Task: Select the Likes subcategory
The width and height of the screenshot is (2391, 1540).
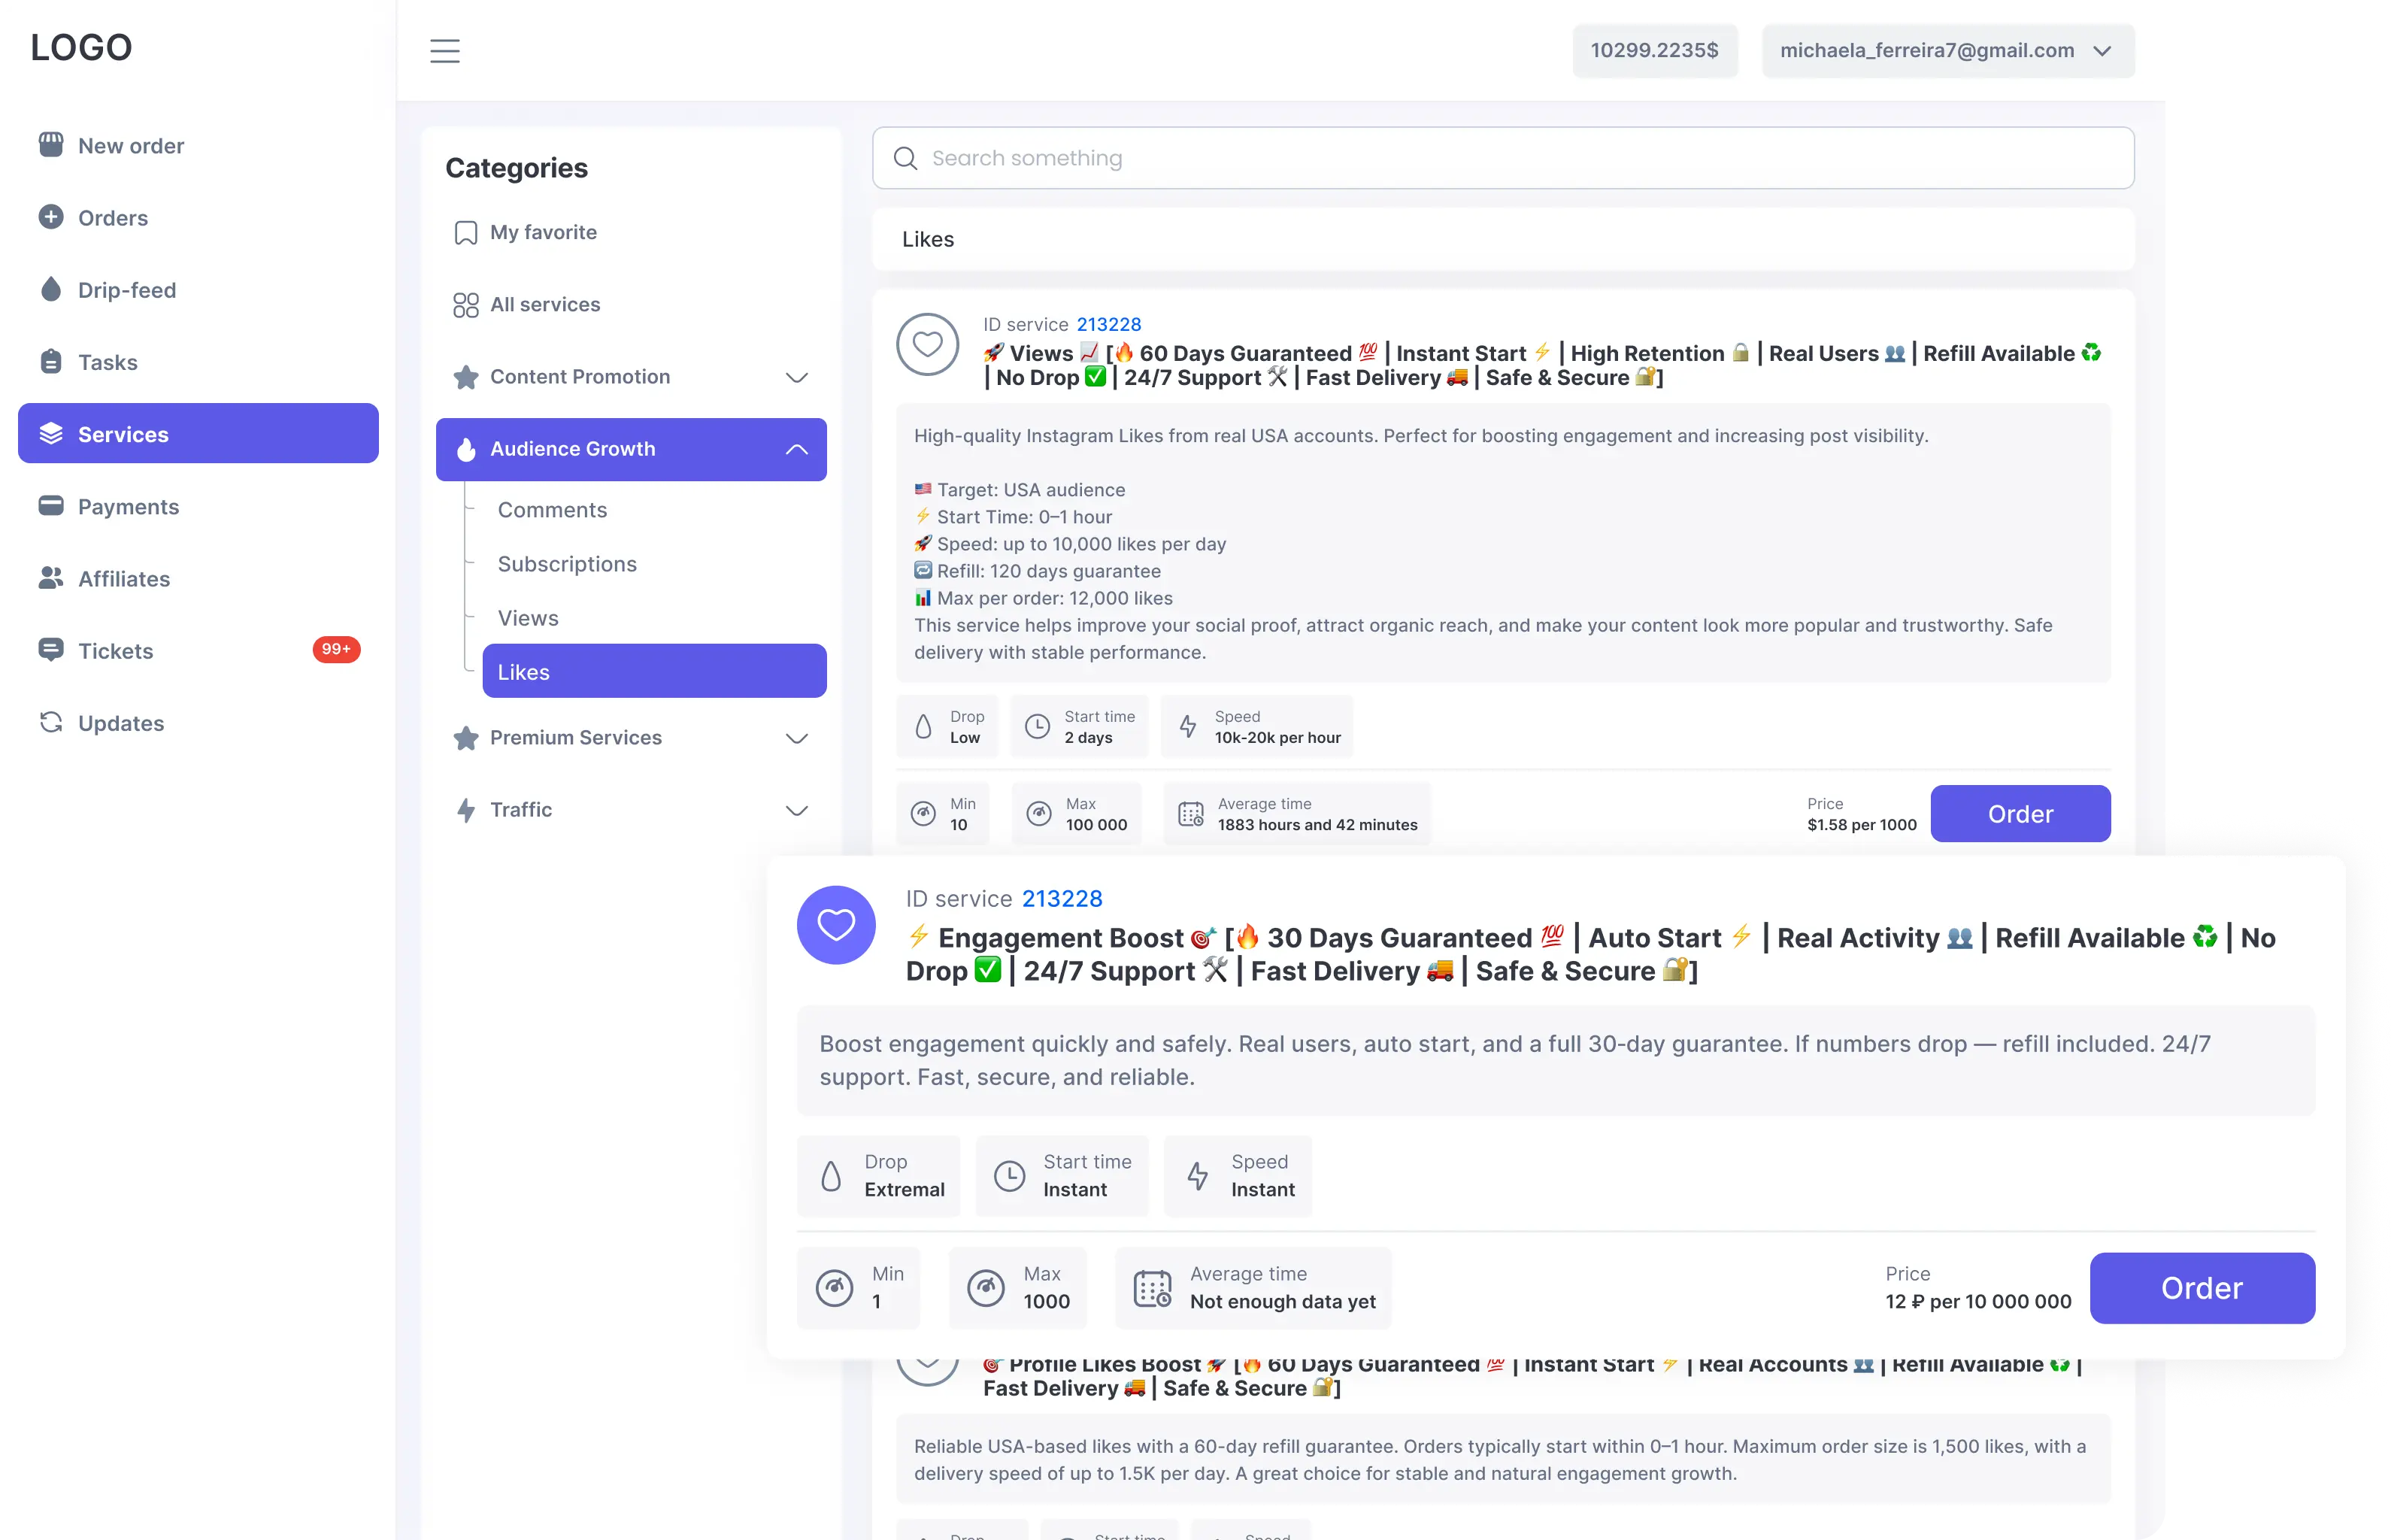Action: click(654, 671)
